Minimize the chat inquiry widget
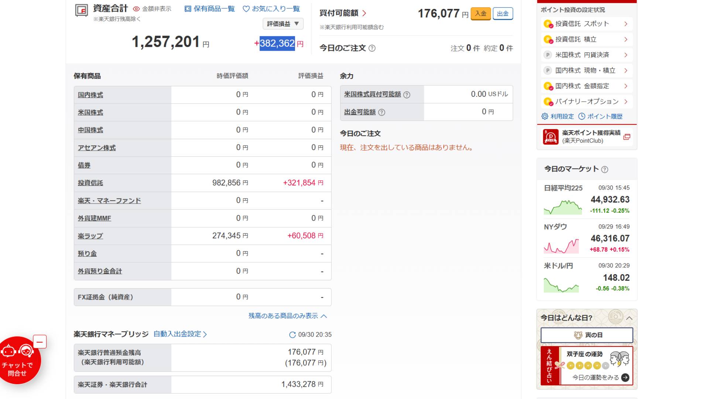Viewport: 709px width, 399px height. pos(40,342)
